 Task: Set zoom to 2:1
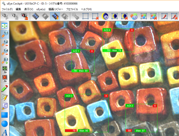click(5, 61)
